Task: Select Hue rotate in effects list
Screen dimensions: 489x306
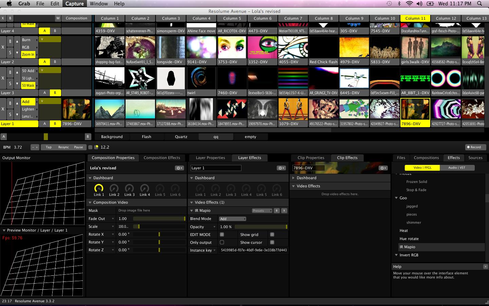Action: point(409,239)
